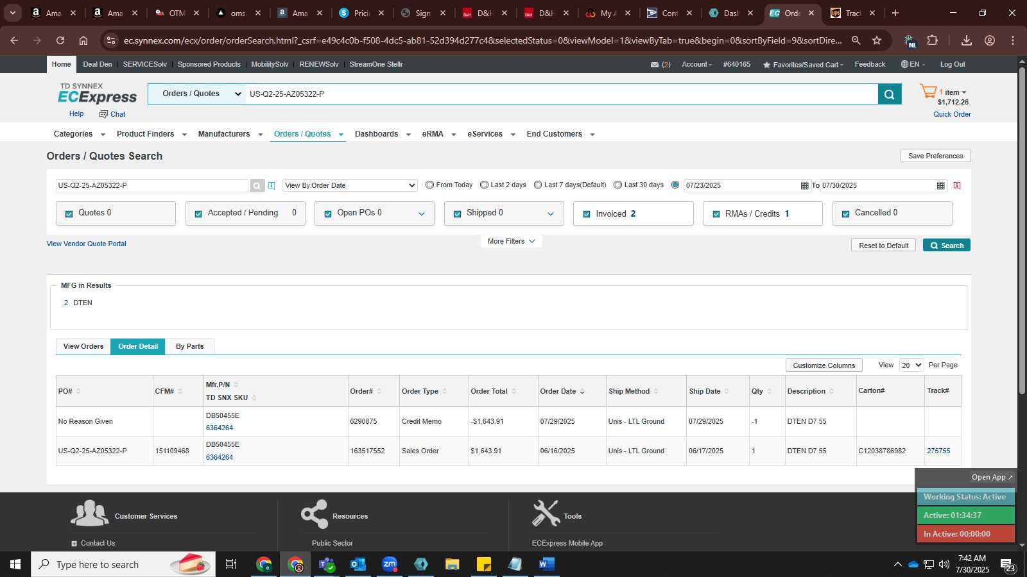Open the Product Finders menu
The width and height of the screenshot is (1027, 577).
pyautogui.click(x=151, y=134)
